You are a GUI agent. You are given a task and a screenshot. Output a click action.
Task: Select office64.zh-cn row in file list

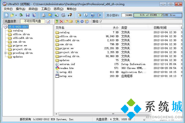(x=118, y=40)
